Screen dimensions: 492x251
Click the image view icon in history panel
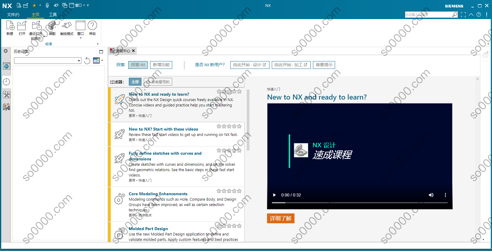click(96, 61)
